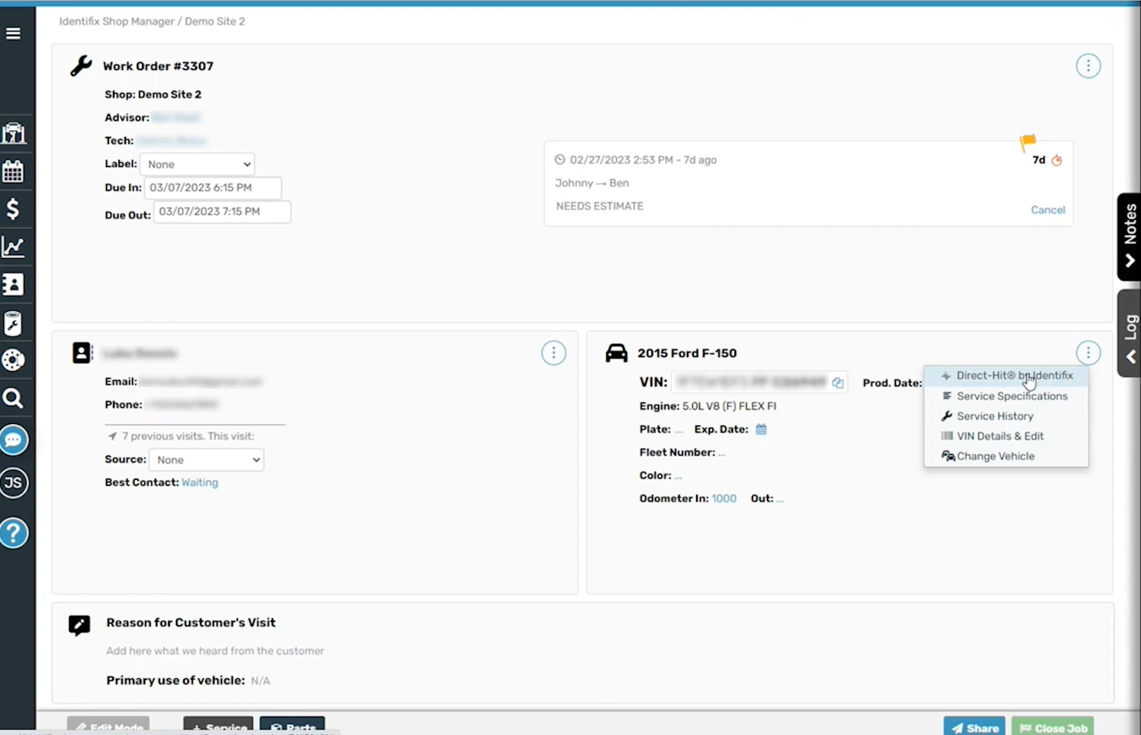Click the Due In date field
The width and height of the screenshot is (1141, 735).
(213, 187)
